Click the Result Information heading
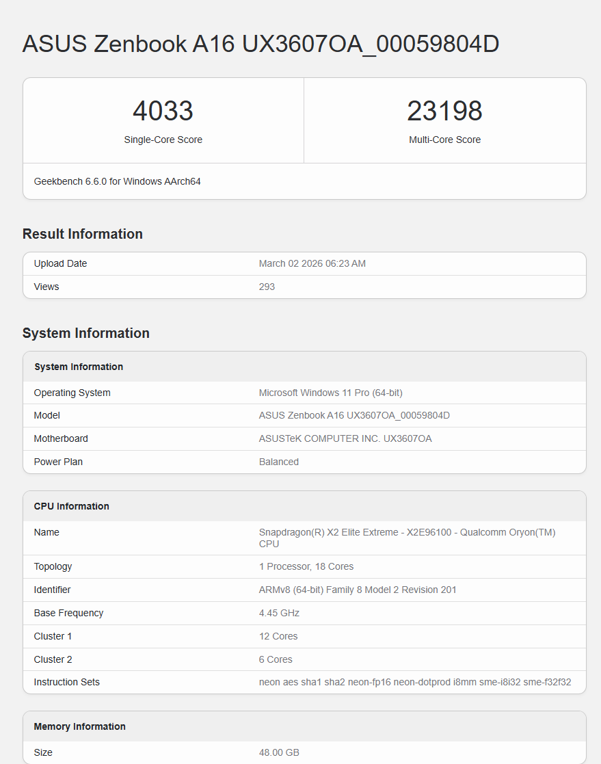 (83, 234)
